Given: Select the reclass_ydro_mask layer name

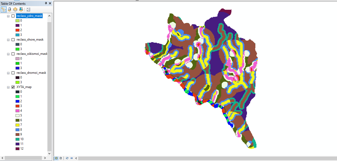Looking at the screenshot, I should [29, 16].
